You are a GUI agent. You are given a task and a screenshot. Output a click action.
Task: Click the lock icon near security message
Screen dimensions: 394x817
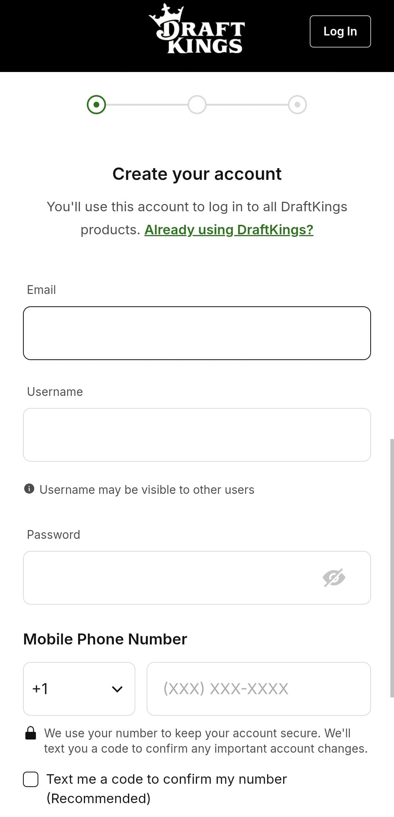click(31, 733)
